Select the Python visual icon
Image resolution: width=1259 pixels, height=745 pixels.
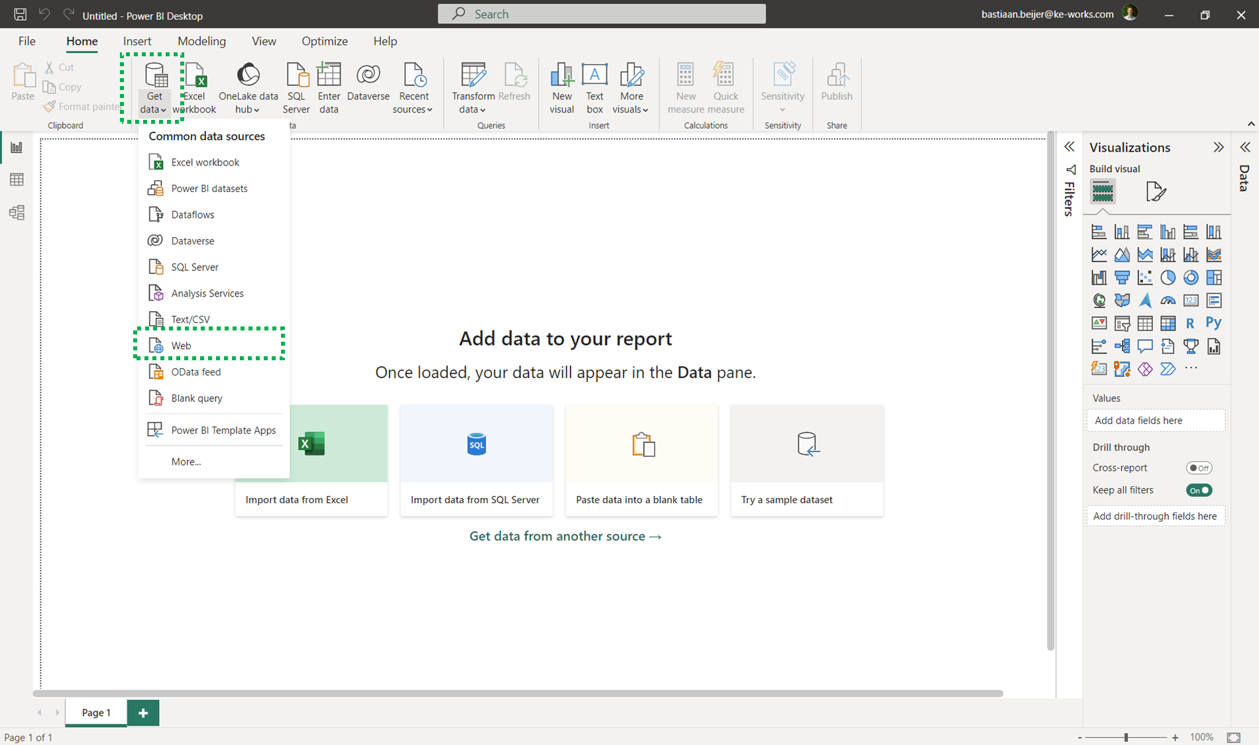1213,323
